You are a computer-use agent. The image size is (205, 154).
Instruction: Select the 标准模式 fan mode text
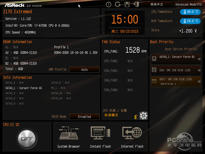(x=111, y=115)
